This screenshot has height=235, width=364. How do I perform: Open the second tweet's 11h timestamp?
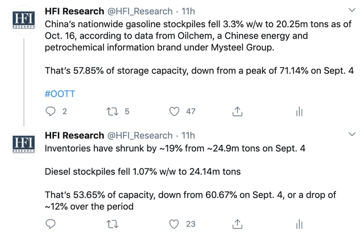188,135
